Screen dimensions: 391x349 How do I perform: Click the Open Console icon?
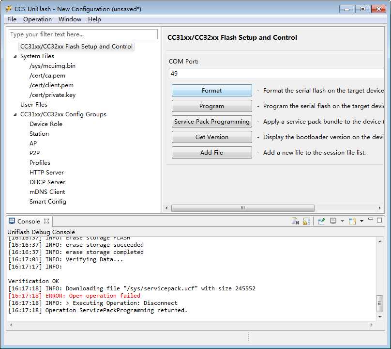pyautogui.click(x=352, y=221)
